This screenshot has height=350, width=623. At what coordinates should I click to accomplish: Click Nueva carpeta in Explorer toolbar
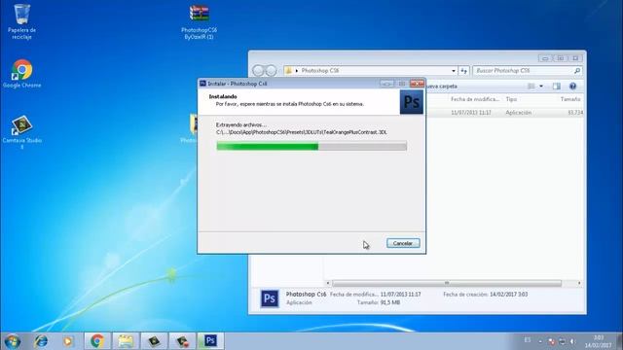tap(441, 87)
